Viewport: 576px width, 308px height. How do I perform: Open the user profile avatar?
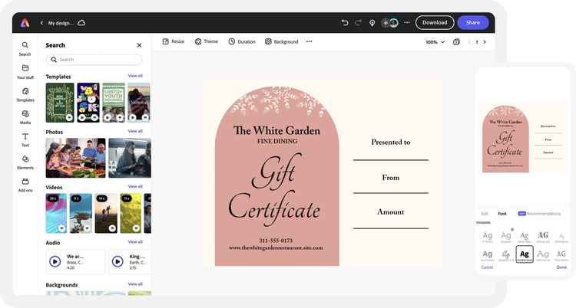pos(394,23)
